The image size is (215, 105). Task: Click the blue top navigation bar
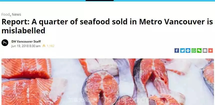click(107, 1)
